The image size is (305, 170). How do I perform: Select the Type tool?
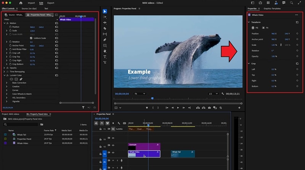[105, 57]
